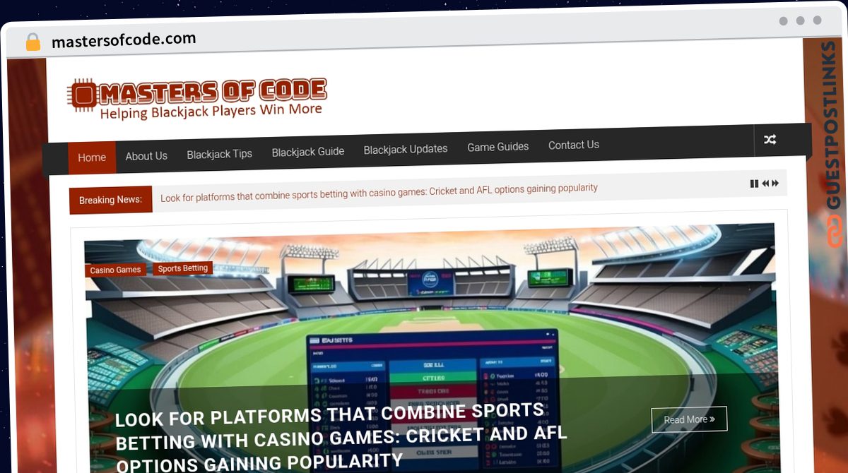Screen dimensions: 848x473
Task: Click the shuffle random post icon
Action: click(x=770, y=140)
